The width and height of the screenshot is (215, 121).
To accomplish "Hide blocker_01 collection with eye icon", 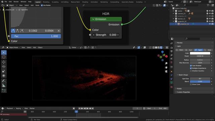I will (x=210, y=19).
